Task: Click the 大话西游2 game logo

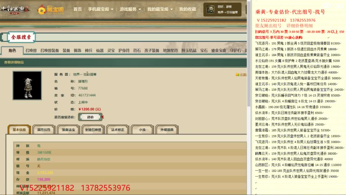Action: (15, 10)
